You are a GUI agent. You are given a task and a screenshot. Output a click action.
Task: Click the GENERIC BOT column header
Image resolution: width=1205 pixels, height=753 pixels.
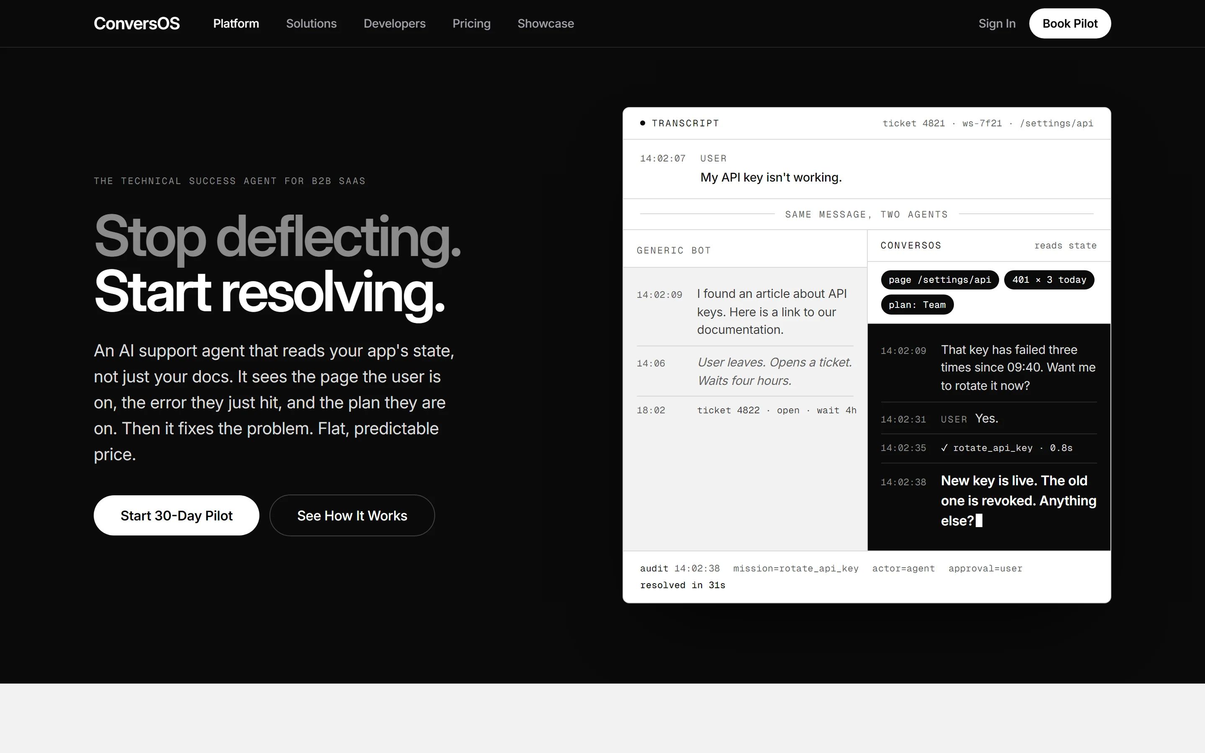[673, 251]
